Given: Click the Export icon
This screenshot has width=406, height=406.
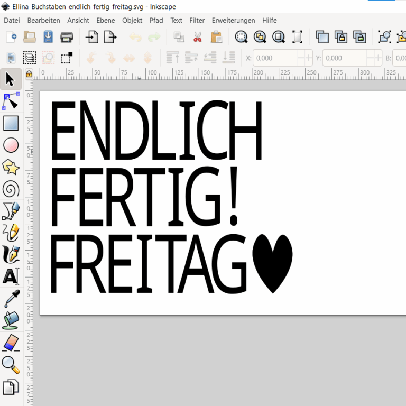Looking at the screenshot, I should pos(110,37).
